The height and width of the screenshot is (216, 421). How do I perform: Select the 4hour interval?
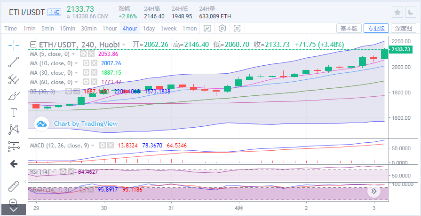(x=130, y=28)
